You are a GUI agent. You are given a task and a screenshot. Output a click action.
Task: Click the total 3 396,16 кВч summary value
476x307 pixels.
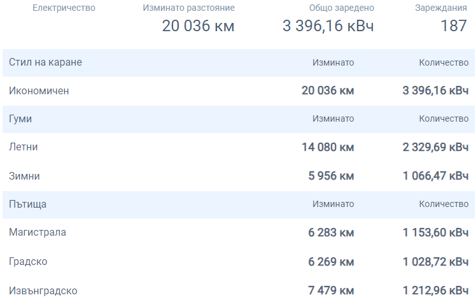click(328, 27)
